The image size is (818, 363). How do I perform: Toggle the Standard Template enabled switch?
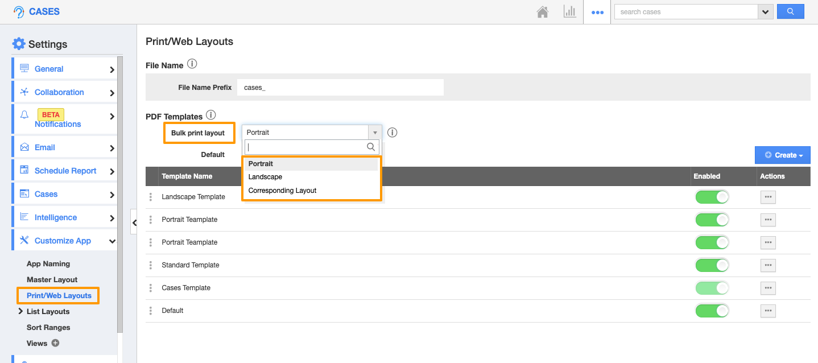point(712,265)
